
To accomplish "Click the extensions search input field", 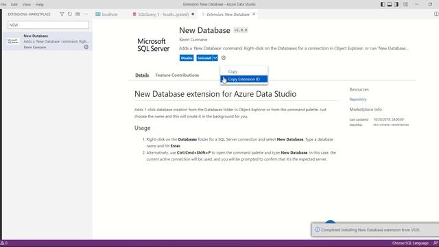I will click(x=49, y=25).
